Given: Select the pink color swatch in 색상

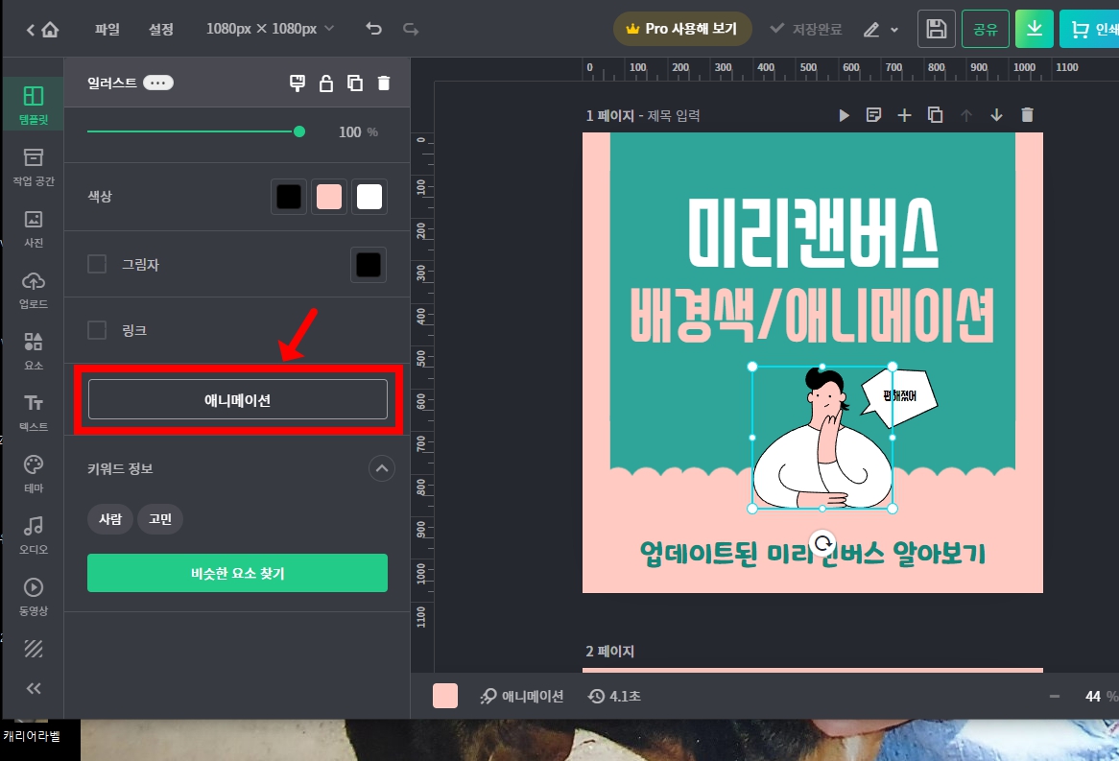Looking at the screenshot, I should coord(328,196).
